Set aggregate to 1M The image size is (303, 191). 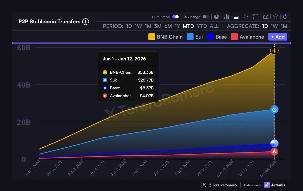(x=284, y=26)
